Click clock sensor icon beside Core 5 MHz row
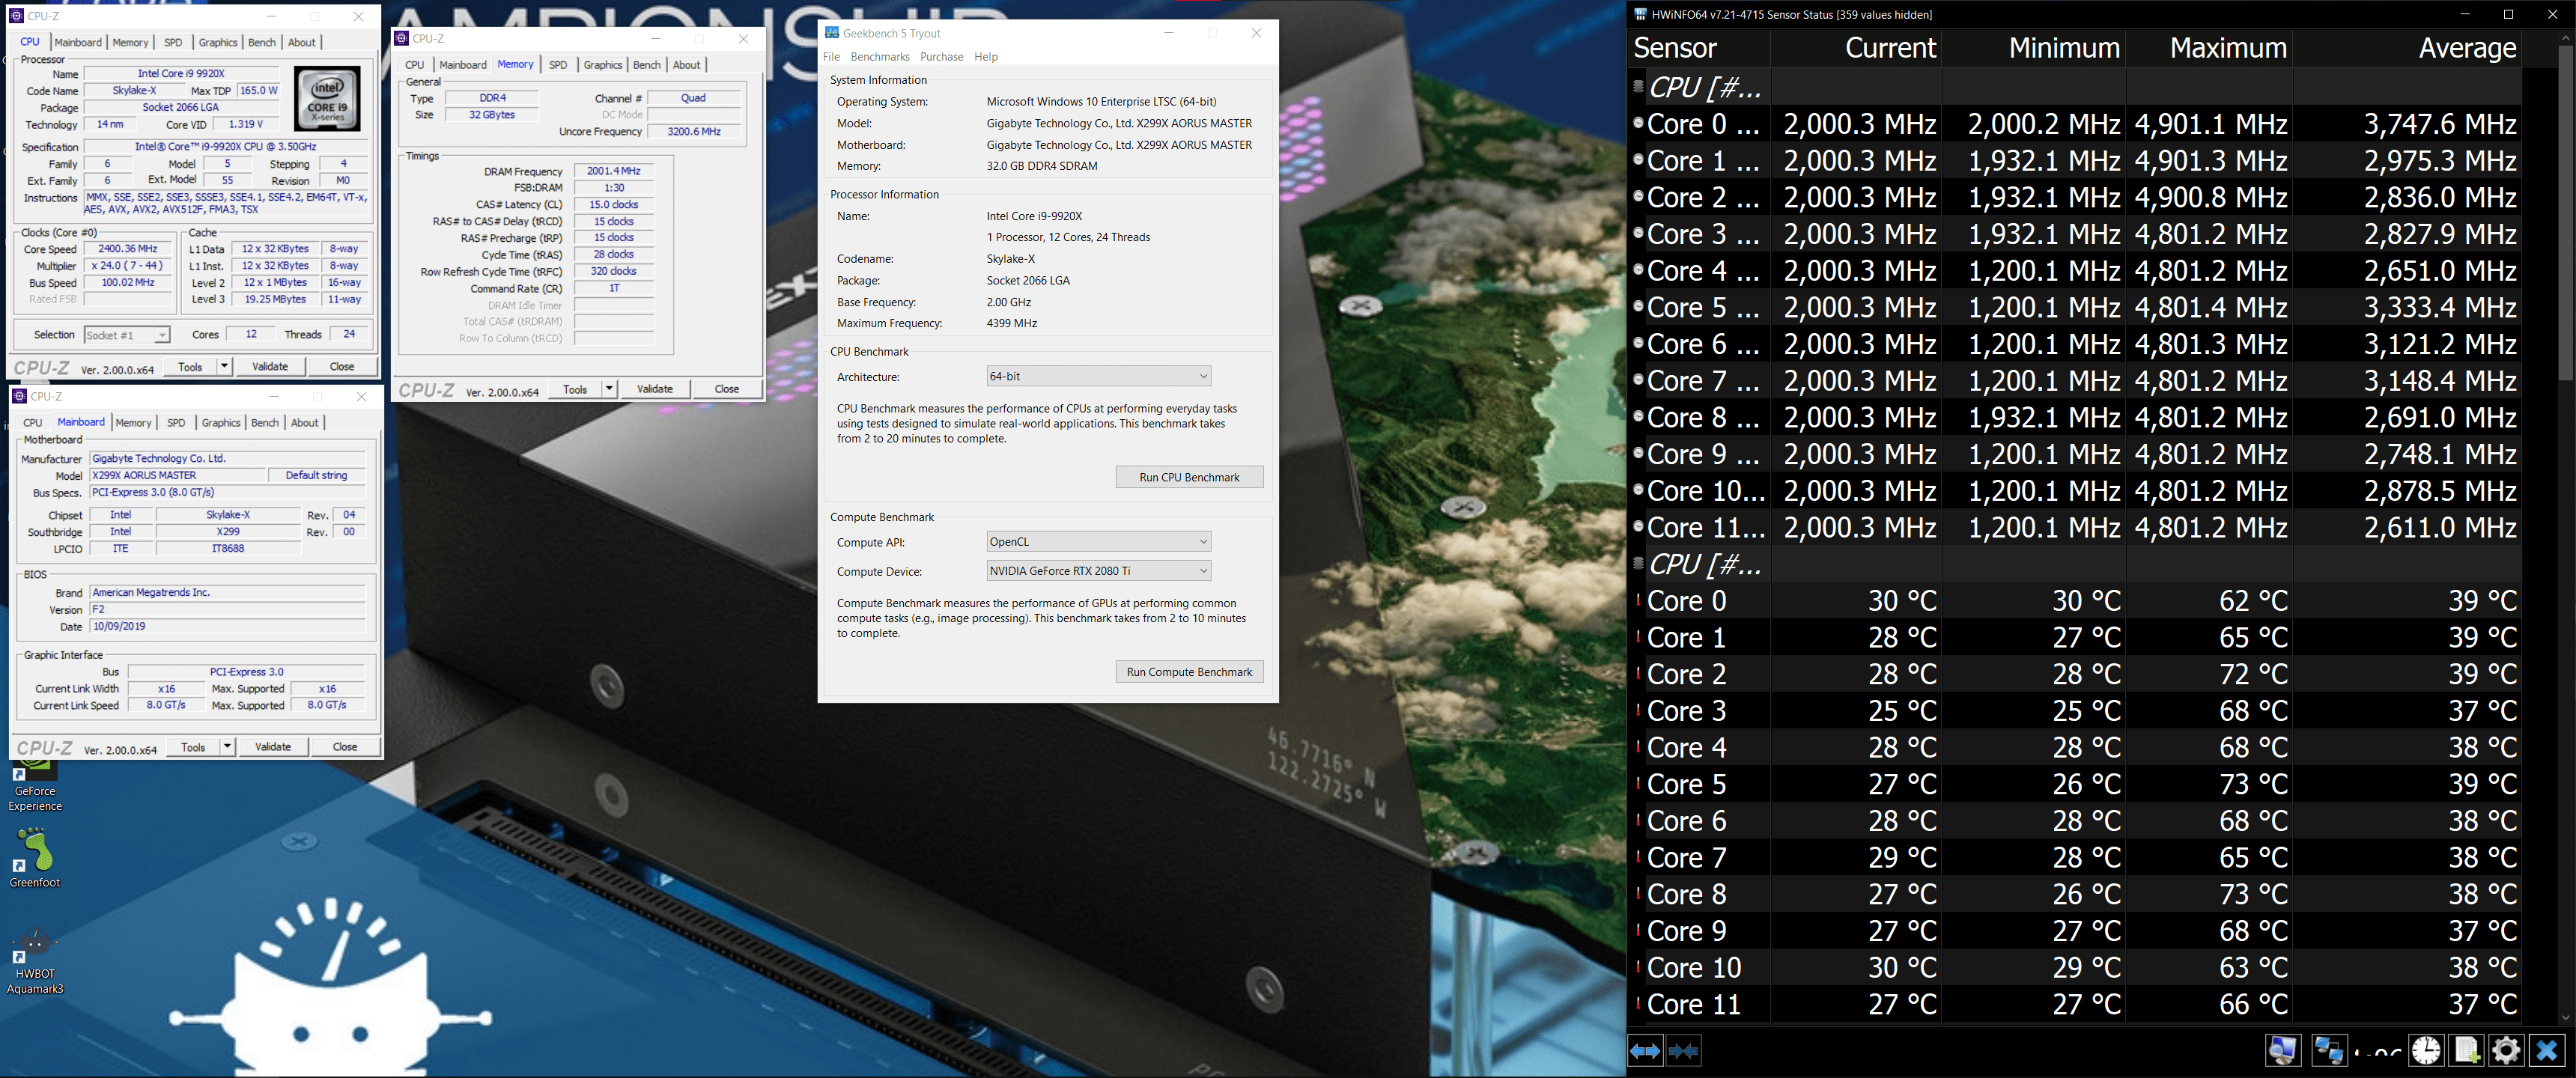This screenshot has height=1078, width=2576. [1638, 306]
